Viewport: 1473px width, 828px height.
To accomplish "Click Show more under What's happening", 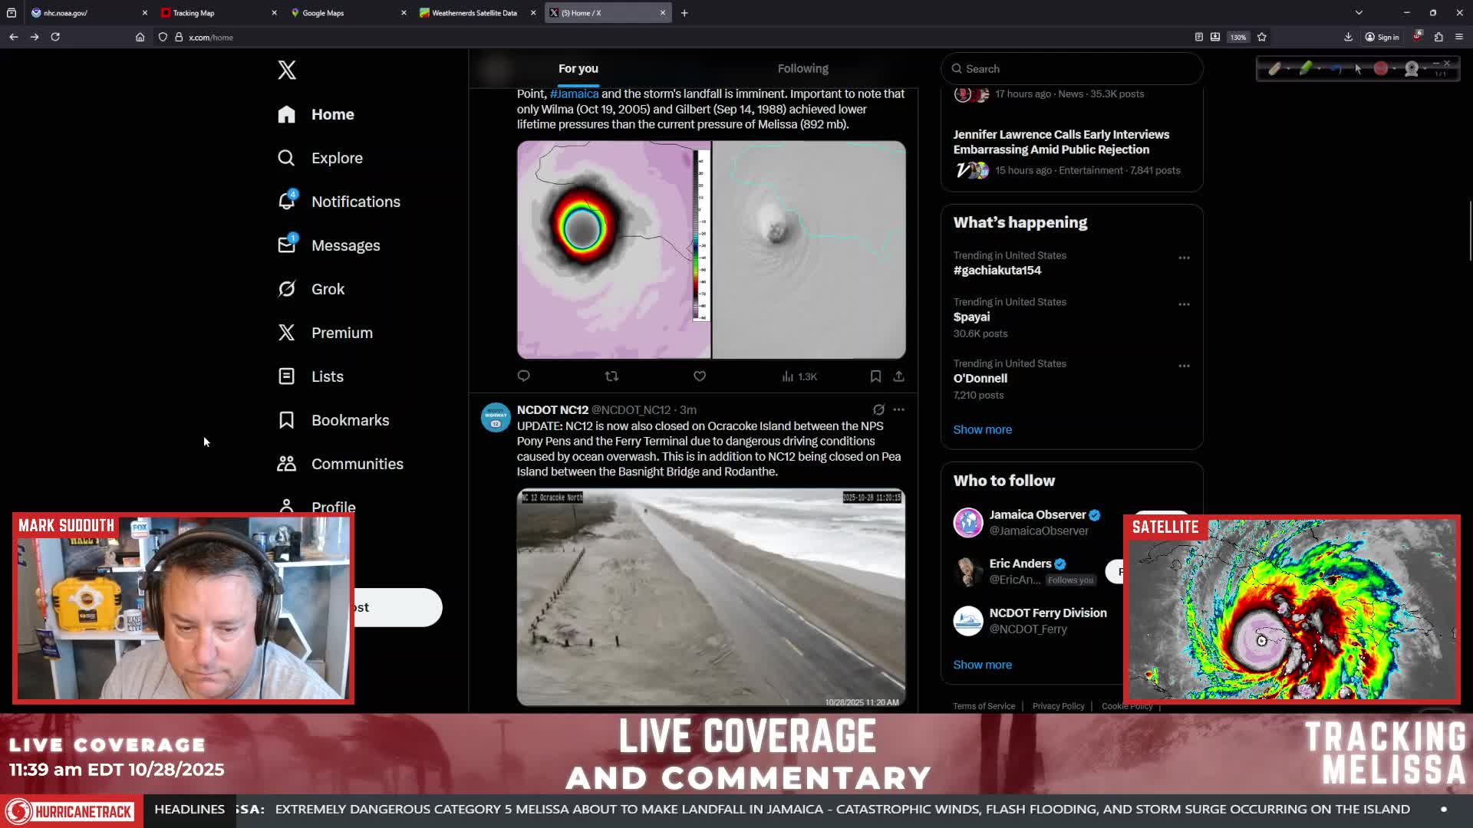I will 982,429.
